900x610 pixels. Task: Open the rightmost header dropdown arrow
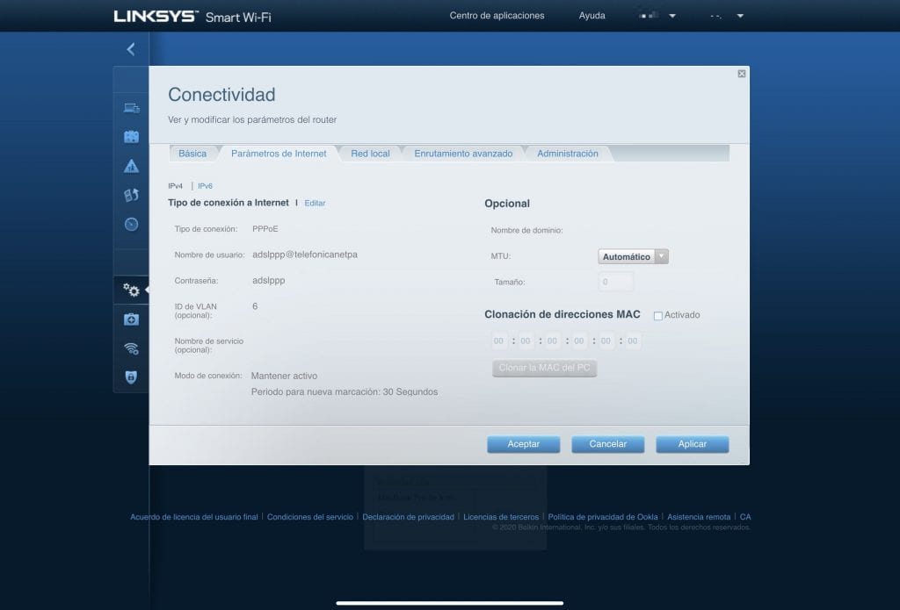(x=740, y=16)
